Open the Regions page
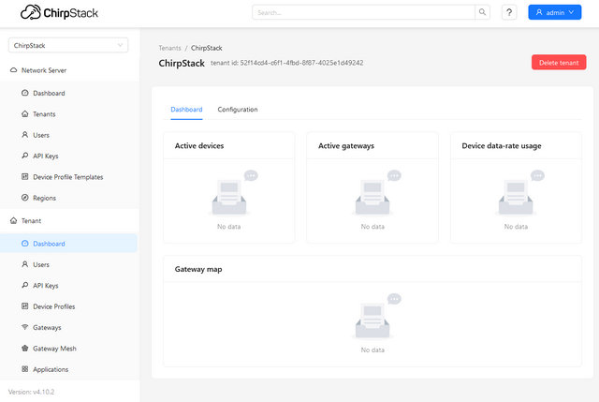This screenshot has height=402, width=599. [x=44, y=198]
